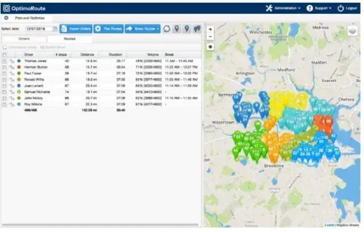This screenshot has height=232, width=364.
Task: Click the Break column header
Action: tap(169, 55)
